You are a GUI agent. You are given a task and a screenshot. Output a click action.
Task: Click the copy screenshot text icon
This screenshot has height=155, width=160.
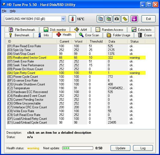(x=108, y=19)
